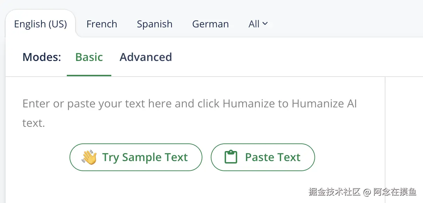Select the French language tab
The width and height of the screenshot is (423, 203).
102,24
